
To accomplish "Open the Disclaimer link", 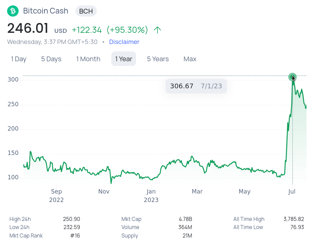I will (124, 42).
